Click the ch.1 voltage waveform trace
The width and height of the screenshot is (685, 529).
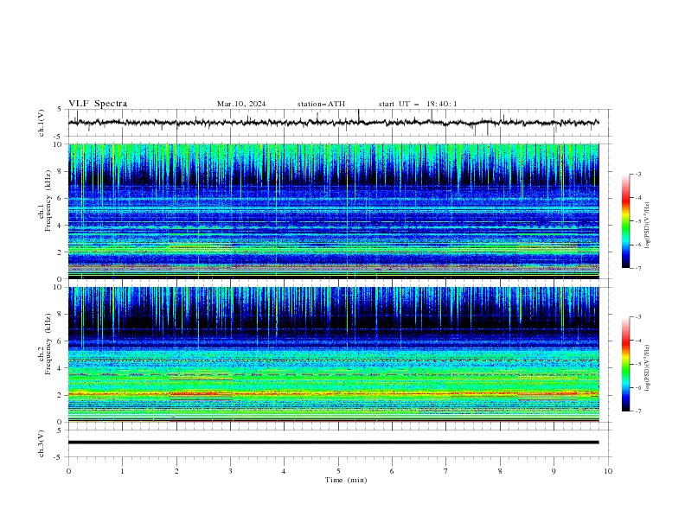(334, 123)
